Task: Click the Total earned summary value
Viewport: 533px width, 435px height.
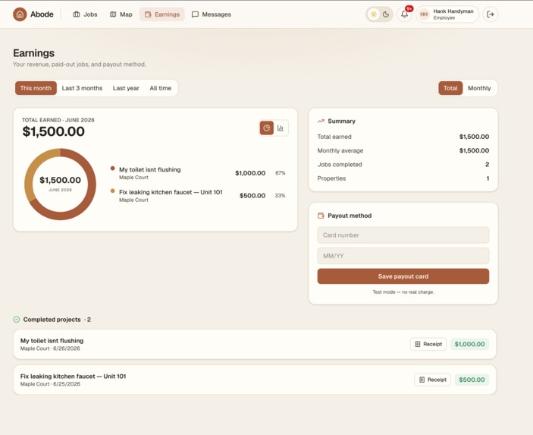Action: tap(474, 137)
